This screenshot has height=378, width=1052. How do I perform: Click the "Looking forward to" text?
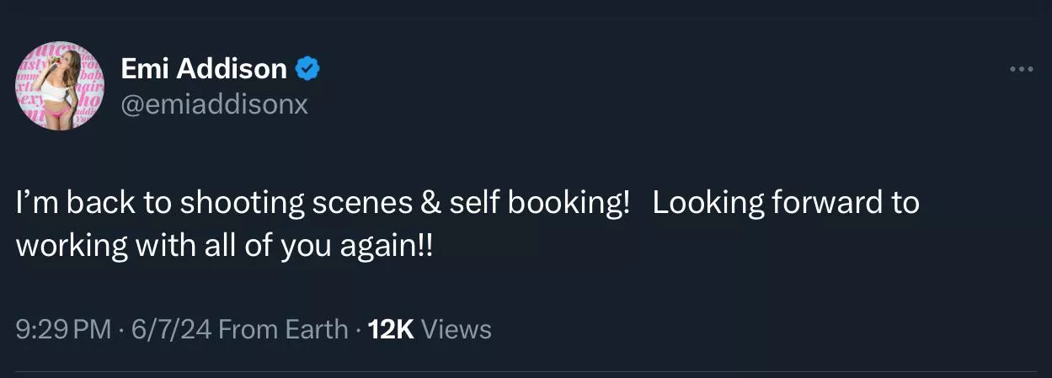785,204
